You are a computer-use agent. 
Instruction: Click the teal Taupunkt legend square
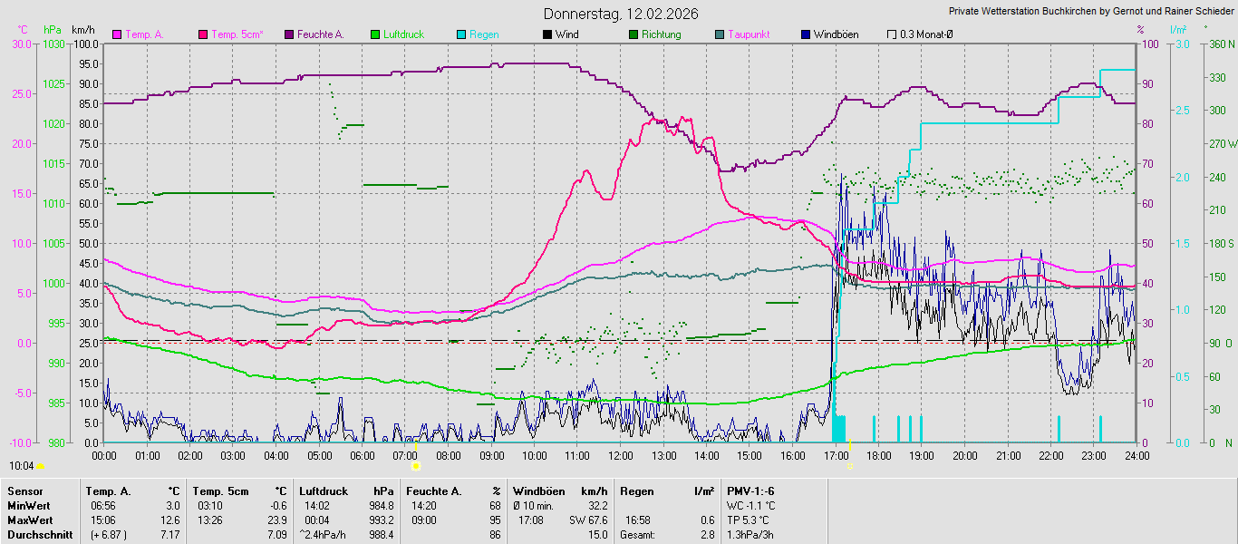[720, 34]
